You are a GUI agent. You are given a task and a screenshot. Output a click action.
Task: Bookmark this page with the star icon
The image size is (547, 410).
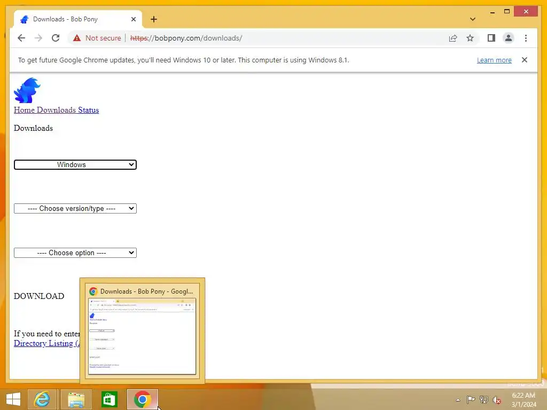tap(470, 38)
